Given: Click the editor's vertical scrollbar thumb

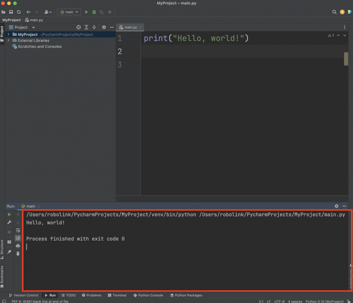Looking at the screenshot, I should coord(346,59).
